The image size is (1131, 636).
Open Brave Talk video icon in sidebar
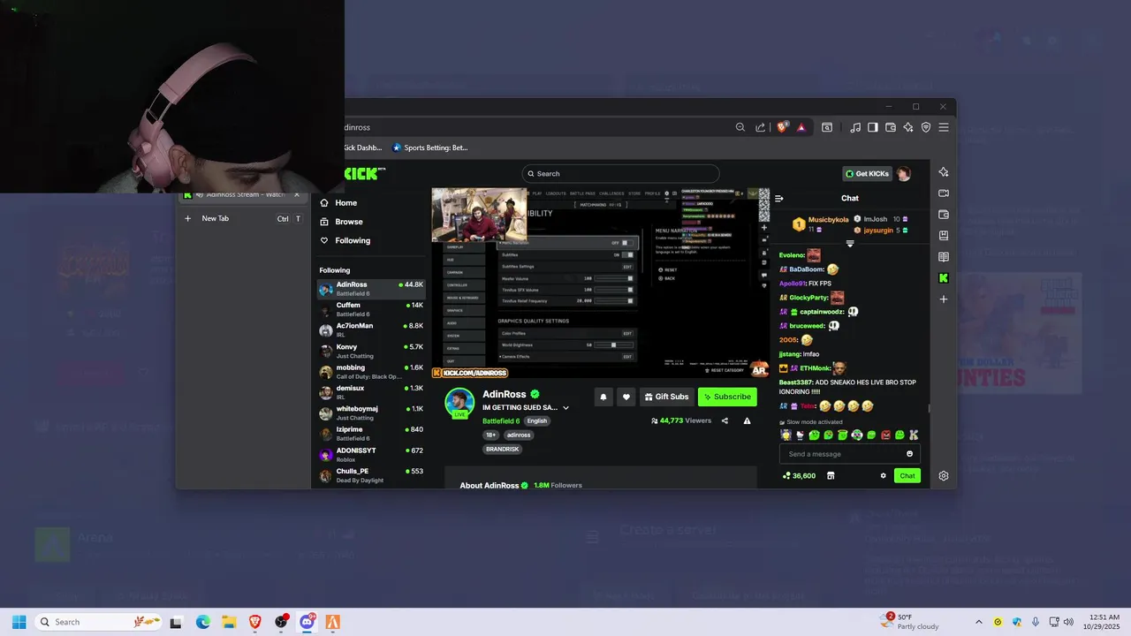coord(944,193)
